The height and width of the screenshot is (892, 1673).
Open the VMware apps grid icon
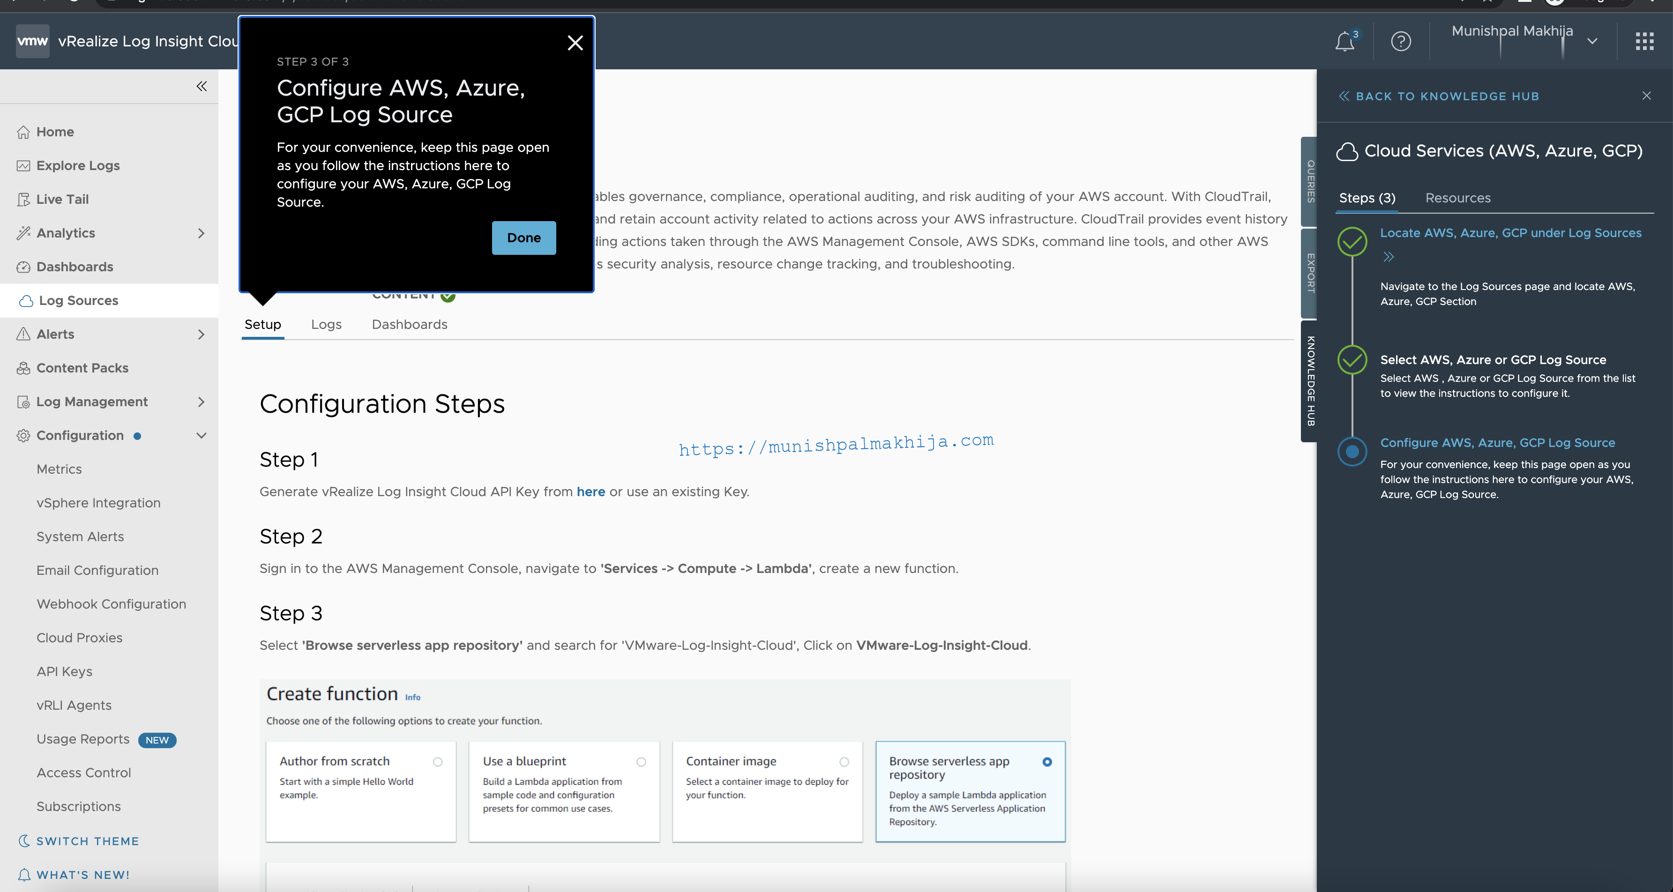[x=1644, y=42]
